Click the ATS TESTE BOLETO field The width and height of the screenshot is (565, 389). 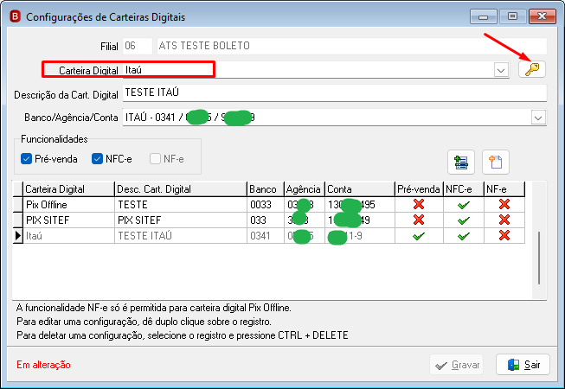351,46
